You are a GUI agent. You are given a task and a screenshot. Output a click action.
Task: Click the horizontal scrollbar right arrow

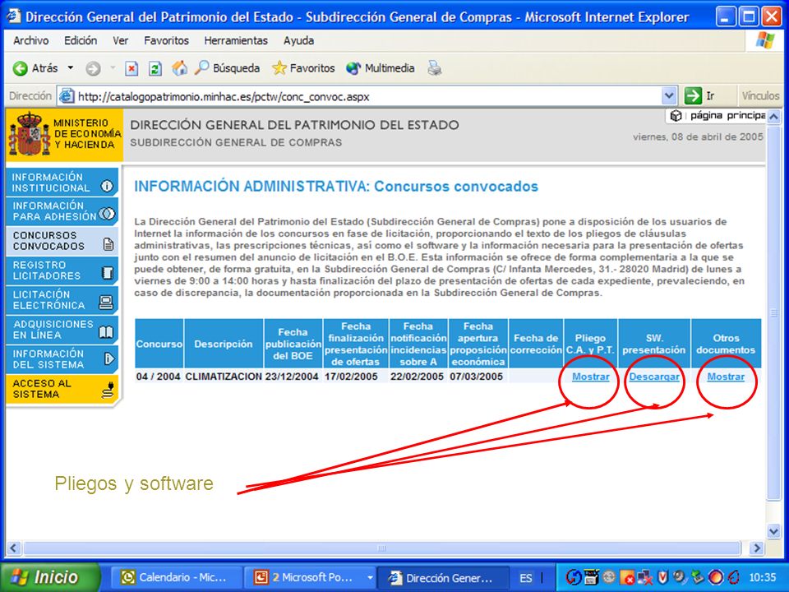pos(756,548)
